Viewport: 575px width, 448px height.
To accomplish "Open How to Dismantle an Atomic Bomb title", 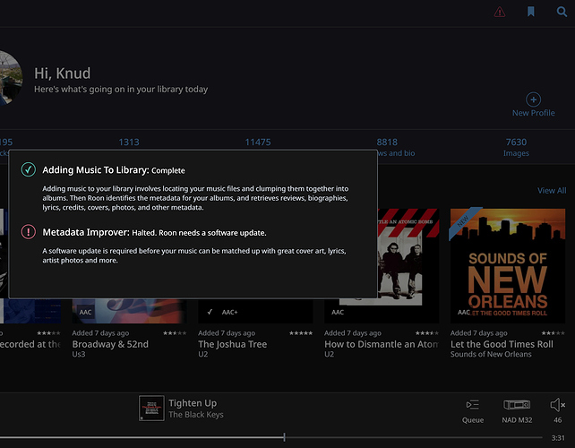I will point(382,344).
